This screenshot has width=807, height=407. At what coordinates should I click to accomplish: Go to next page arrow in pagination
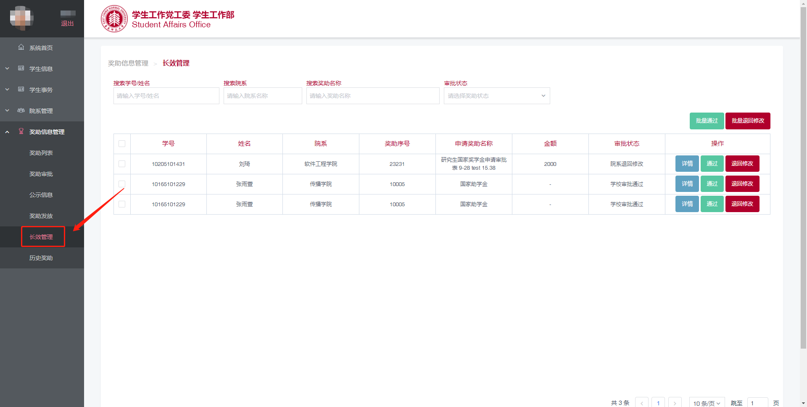(x=675, y=403)
